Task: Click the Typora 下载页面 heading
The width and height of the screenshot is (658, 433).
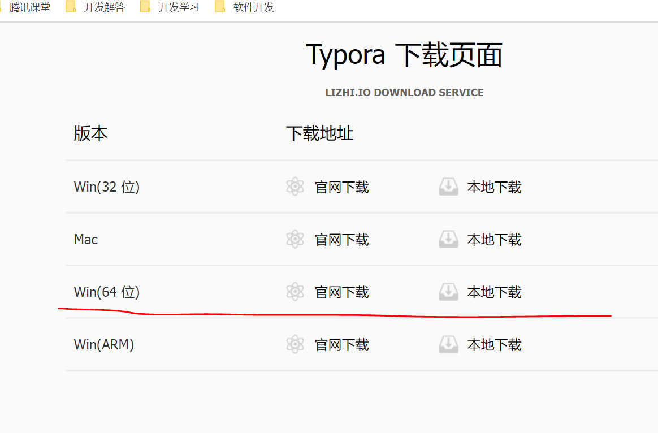Action: (404, 55)
